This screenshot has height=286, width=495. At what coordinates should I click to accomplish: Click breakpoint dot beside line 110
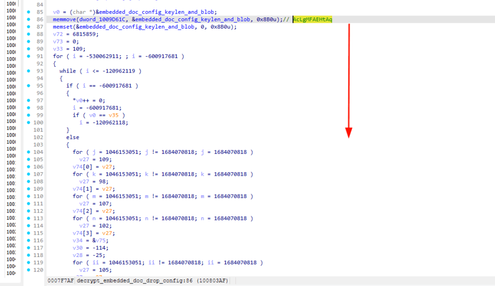click(29, 196)
